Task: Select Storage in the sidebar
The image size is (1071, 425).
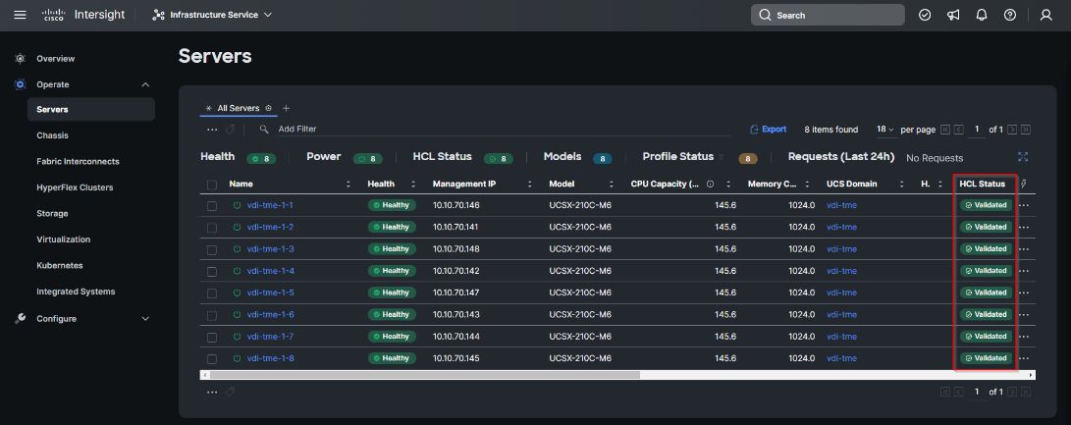Action: pyautogui.click(x=52, y=213)
